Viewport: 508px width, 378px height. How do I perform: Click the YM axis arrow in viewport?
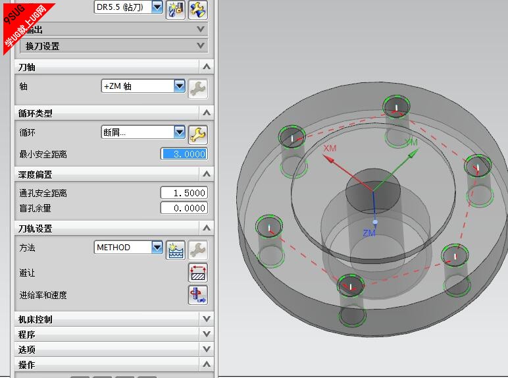point(413,154)
